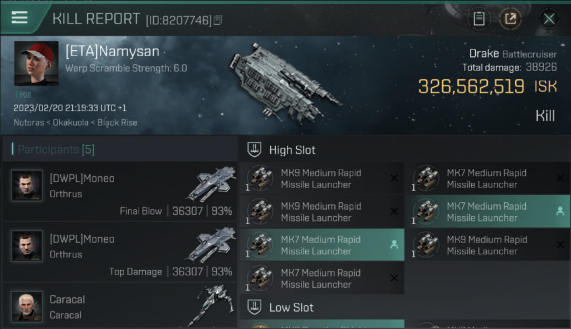Click the clipboard icon in header
This screenshot has height=329, width=571.
point(479,19)
